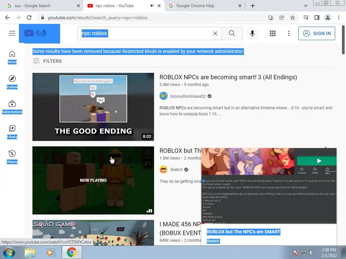Open the Action Center flag tray icon
The image size is (346, 259).
pos(296,253)
